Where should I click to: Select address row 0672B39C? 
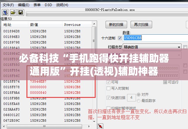tap(46, 120)
